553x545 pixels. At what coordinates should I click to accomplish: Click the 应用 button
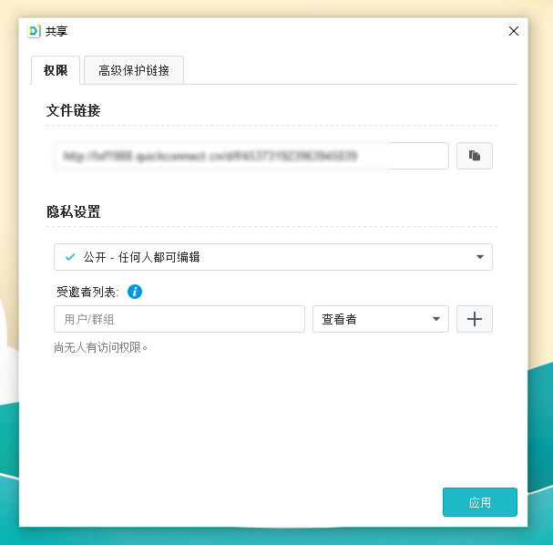click(479, 502)
